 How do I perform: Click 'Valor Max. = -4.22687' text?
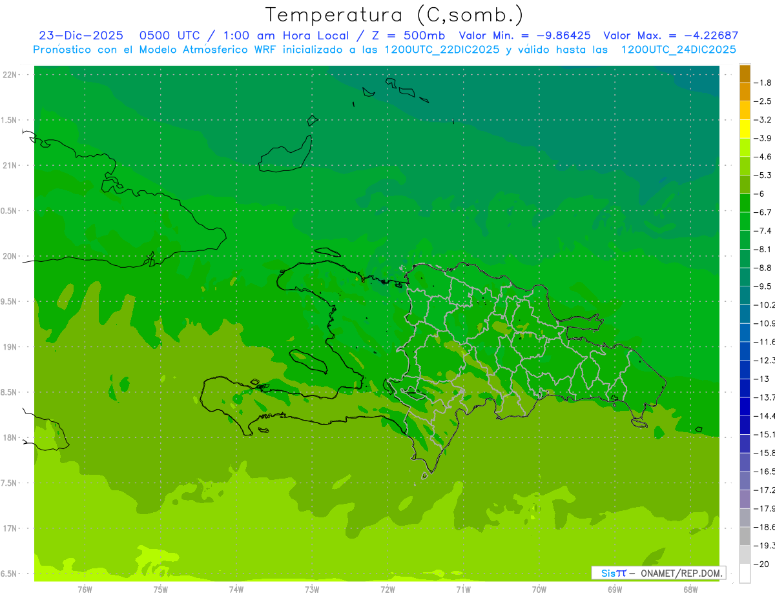click(x=670, y=35)
